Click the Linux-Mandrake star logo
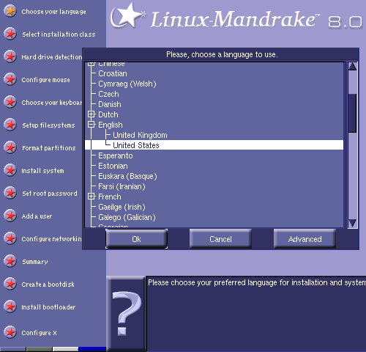The height and width of the screenshot is (352, 366). pyautogui.click(x=127, y=15)
